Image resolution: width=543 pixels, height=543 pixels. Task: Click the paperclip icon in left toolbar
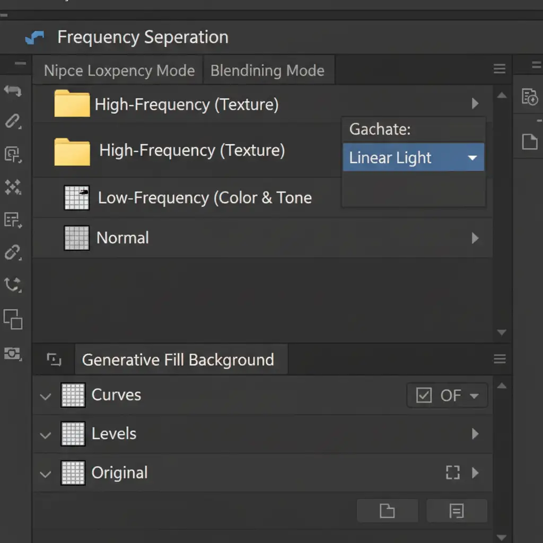click(x=13, y=121)
